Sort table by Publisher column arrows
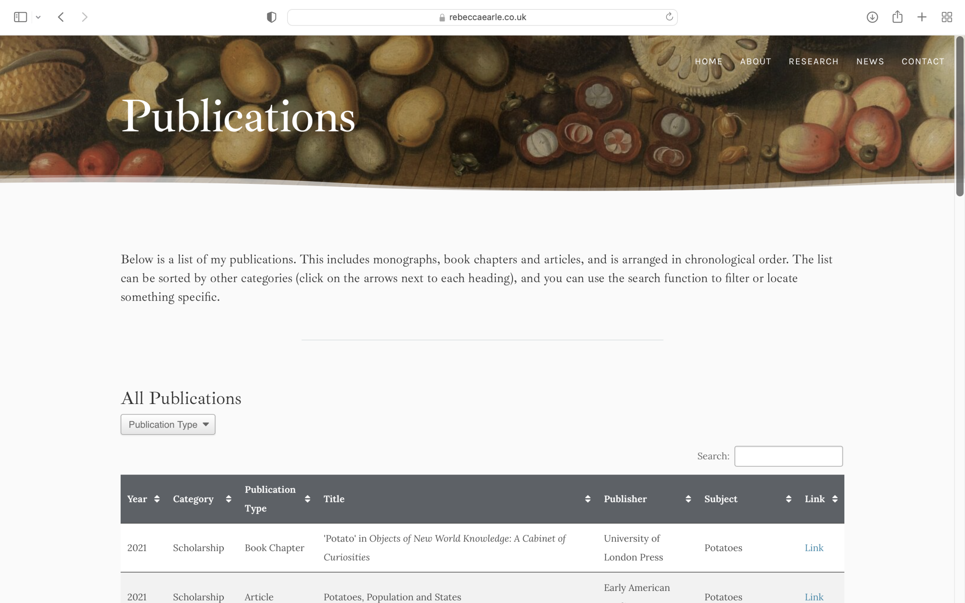The width and height of the screenshot is (965, 603). pos(688,499)
